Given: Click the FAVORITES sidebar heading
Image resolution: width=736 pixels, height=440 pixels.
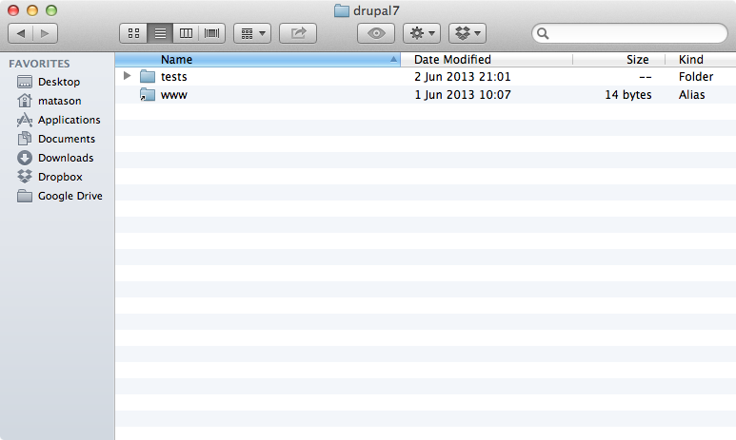Looking at the screenshot, I should click(x=39, y=64).
